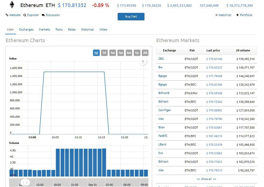The width and height of the screenshot is (264, 187).
Task: Open the ZBG exchange link
Action: [161, 59]
